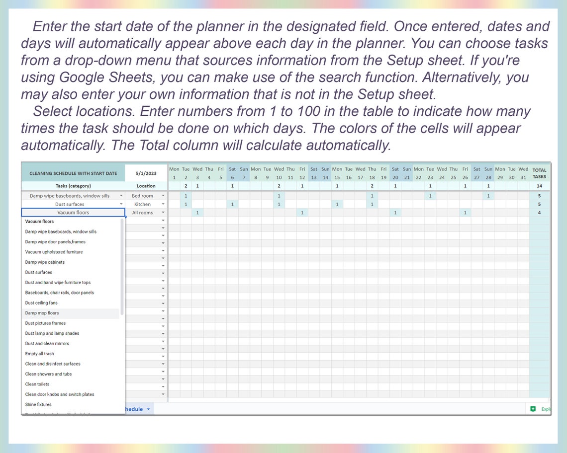Expand the Bed room location dropdown
Image resolution: width=567 pixels, height=453 pixels.
[163, 196]
